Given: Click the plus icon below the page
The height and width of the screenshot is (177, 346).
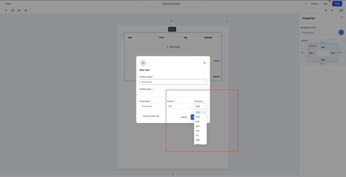Looking at the screenshot, I should 173,174.
